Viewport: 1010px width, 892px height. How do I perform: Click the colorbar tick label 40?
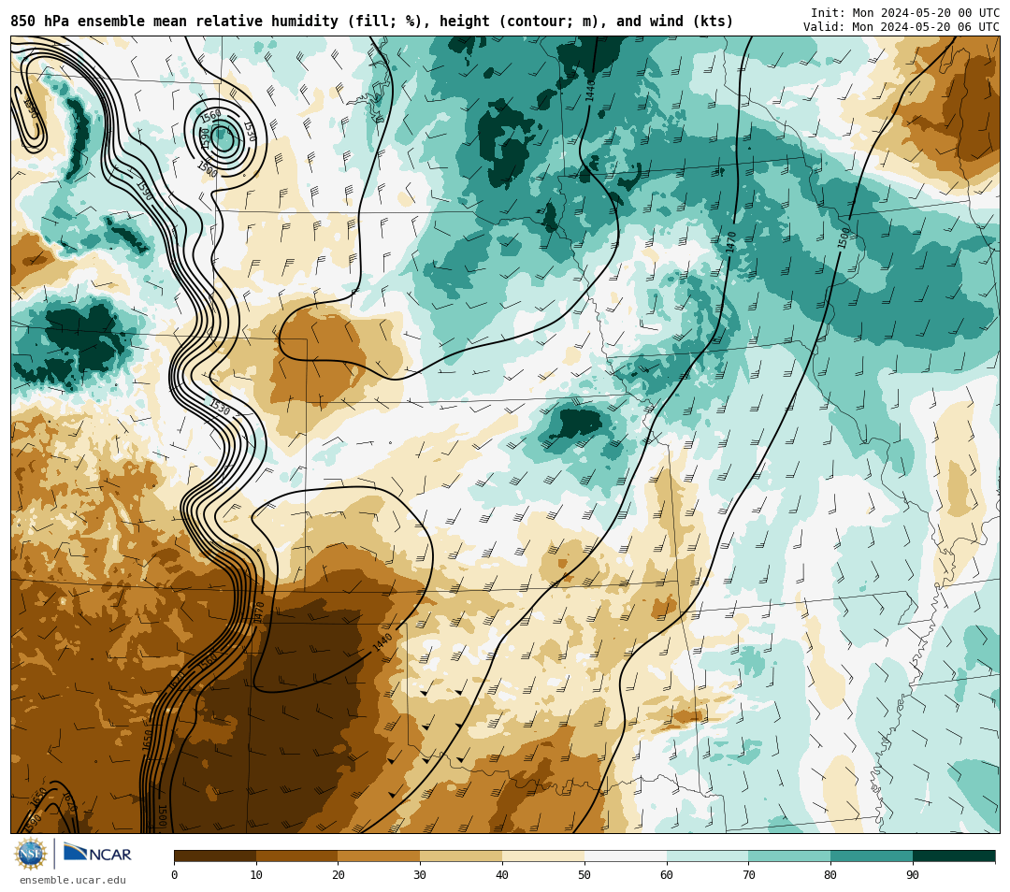click(502, 874)
